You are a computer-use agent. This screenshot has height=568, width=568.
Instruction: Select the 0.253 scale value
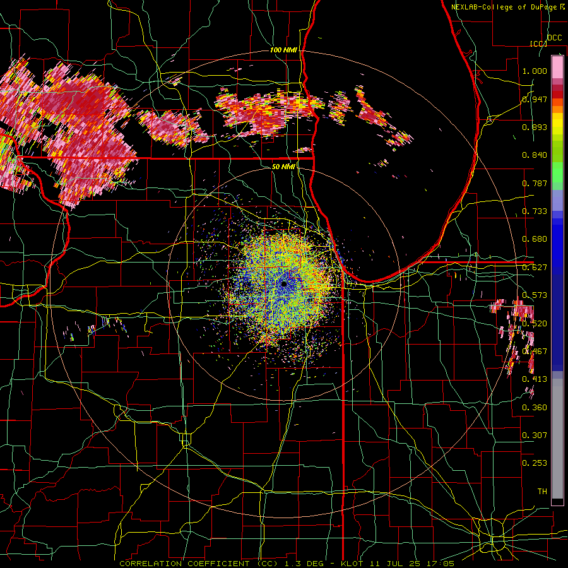(x=535, y=463)
